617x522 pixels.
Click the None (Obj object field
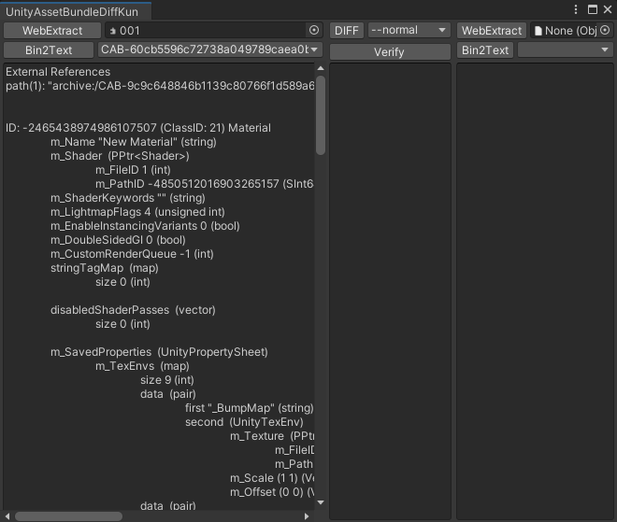[572, 30]
